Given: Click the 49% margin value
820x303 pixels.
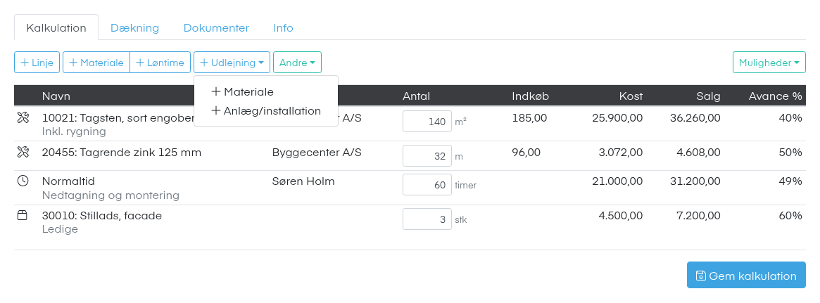Looking at the screenshot, I should tap(790, 181).
